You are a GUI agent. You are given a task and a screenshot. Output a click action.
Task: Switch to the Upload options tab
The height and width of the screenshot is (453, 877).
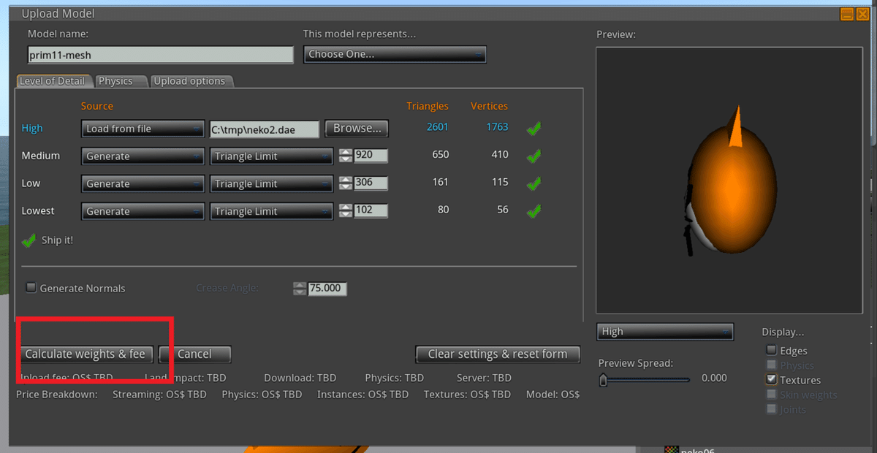(190, 81)
